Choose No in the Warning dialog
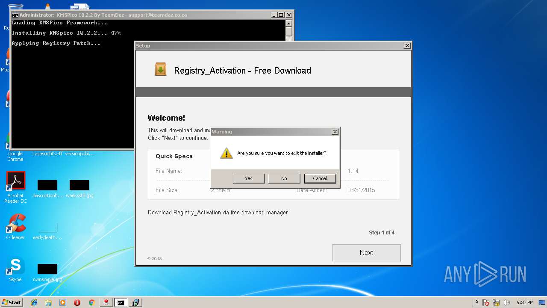Image resolution: width=547 pixels, height=308 pixels. (284, 178)
